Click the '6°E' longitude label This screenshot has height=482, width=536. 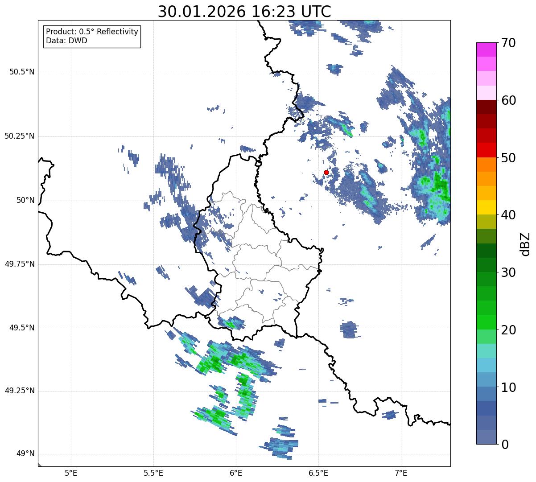pyautogui.click(x=236, y=473)
